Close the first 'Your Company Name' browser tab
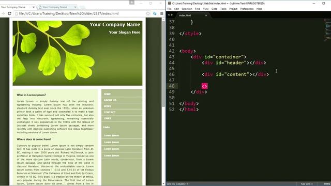331x186 pixels. click(x=33, y=7)
